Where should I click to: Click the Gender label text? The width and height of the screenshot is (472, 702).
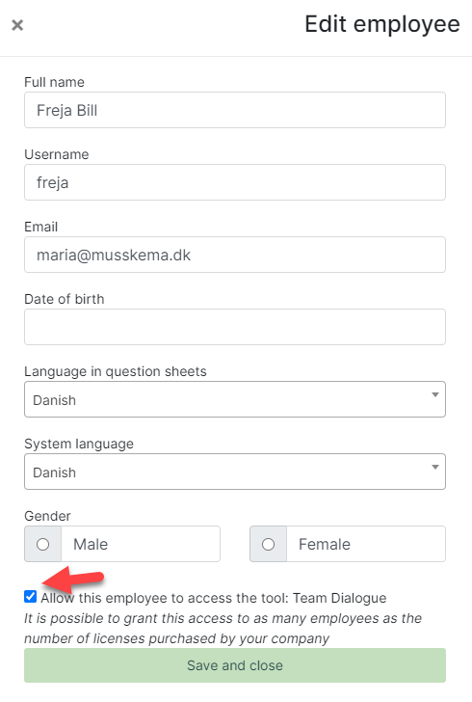tap(47, 516)
